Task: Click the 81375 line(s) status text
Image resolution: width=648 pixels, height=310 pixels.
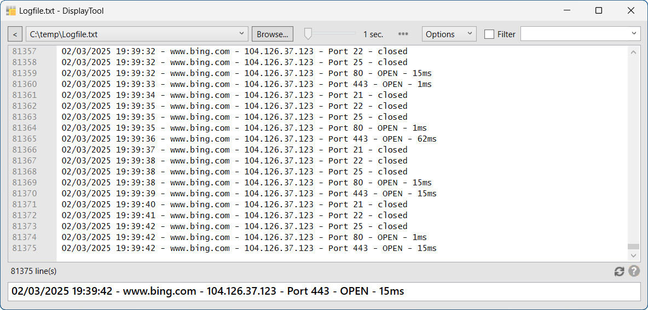Action: click(34, 271)
